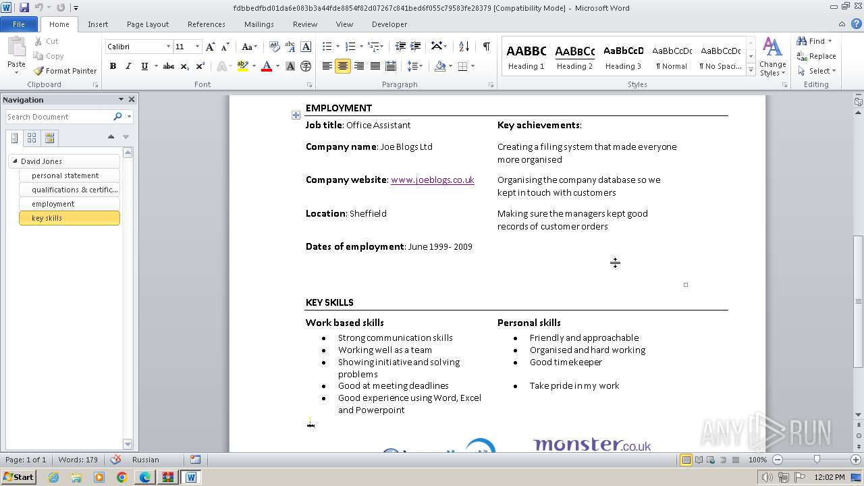The height and width of the screenshot is (486, 864).
Task: Click Character Shading icon
Action: [x=290, y=66]
